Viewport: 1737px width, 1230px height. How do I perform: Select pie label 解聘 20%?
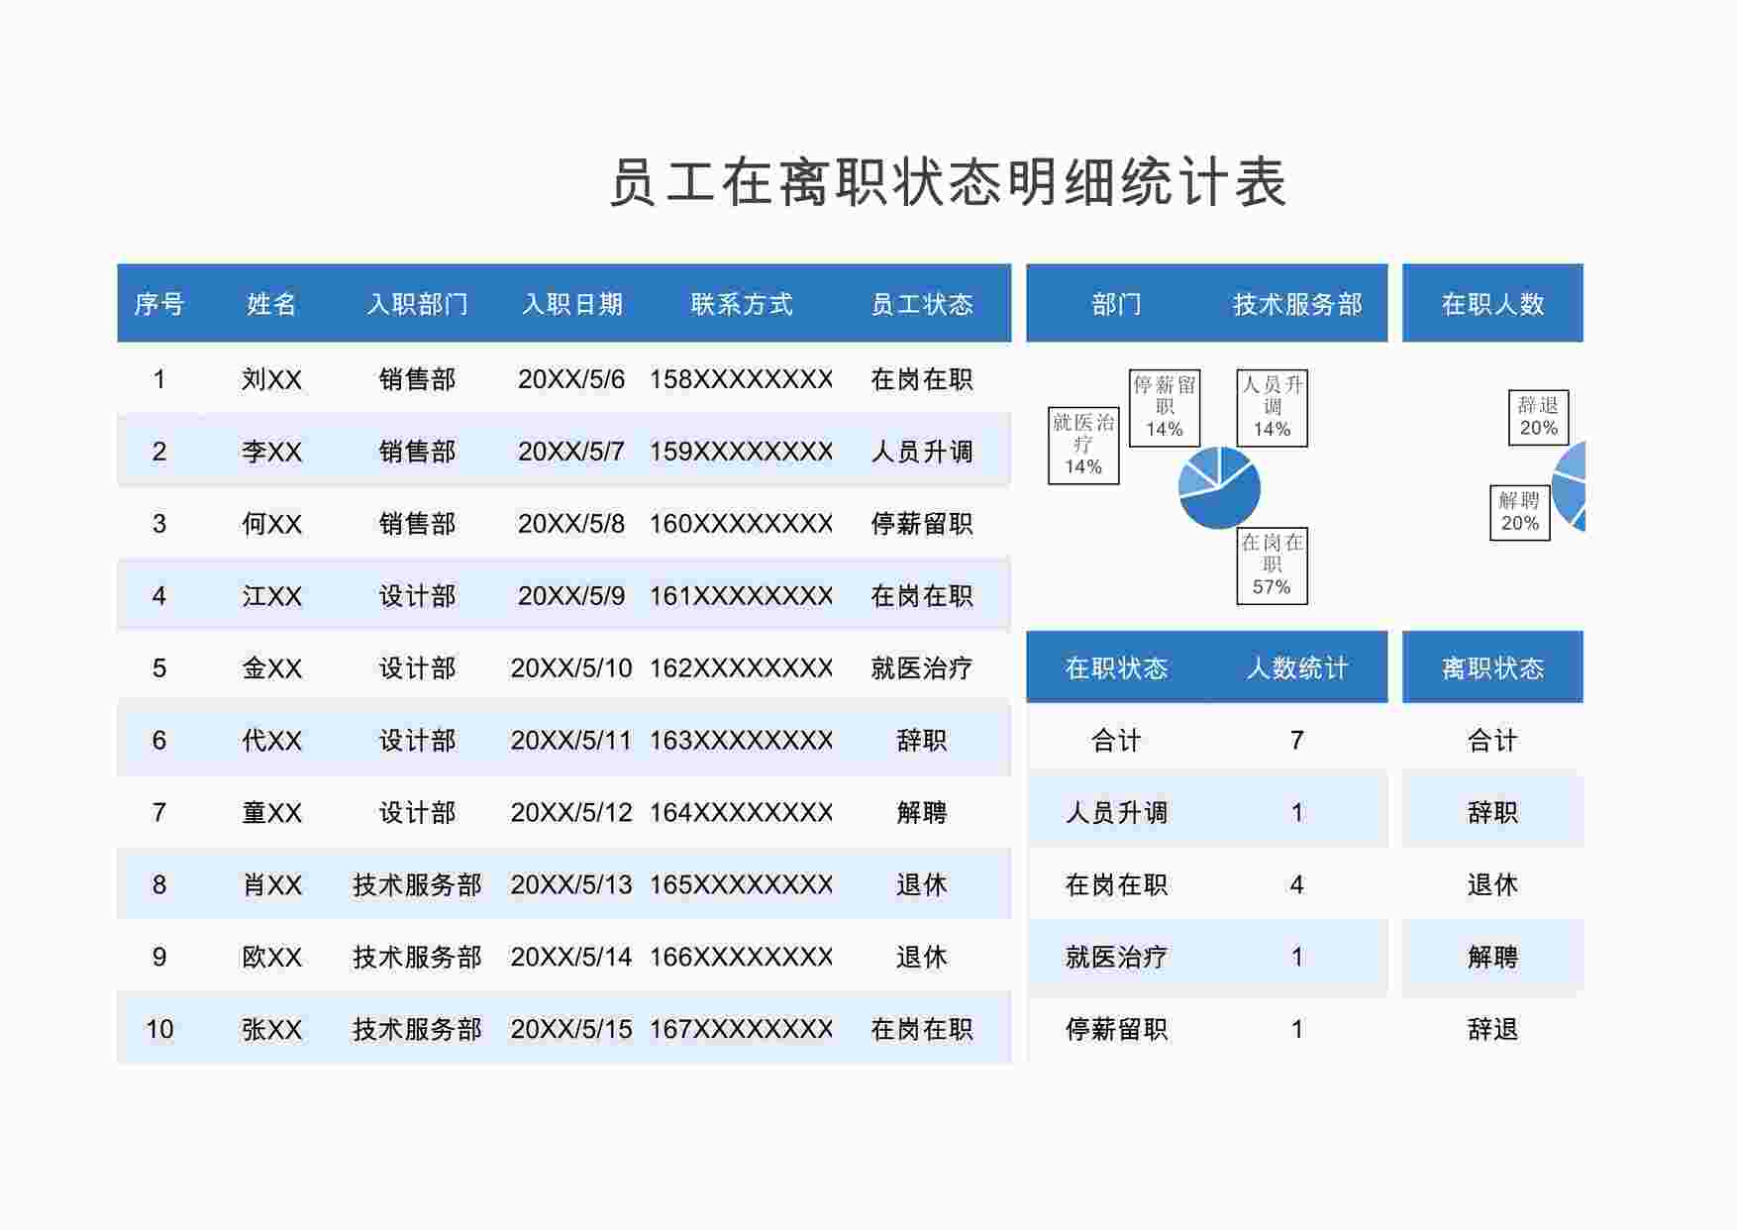click(x=1520, y=512)
